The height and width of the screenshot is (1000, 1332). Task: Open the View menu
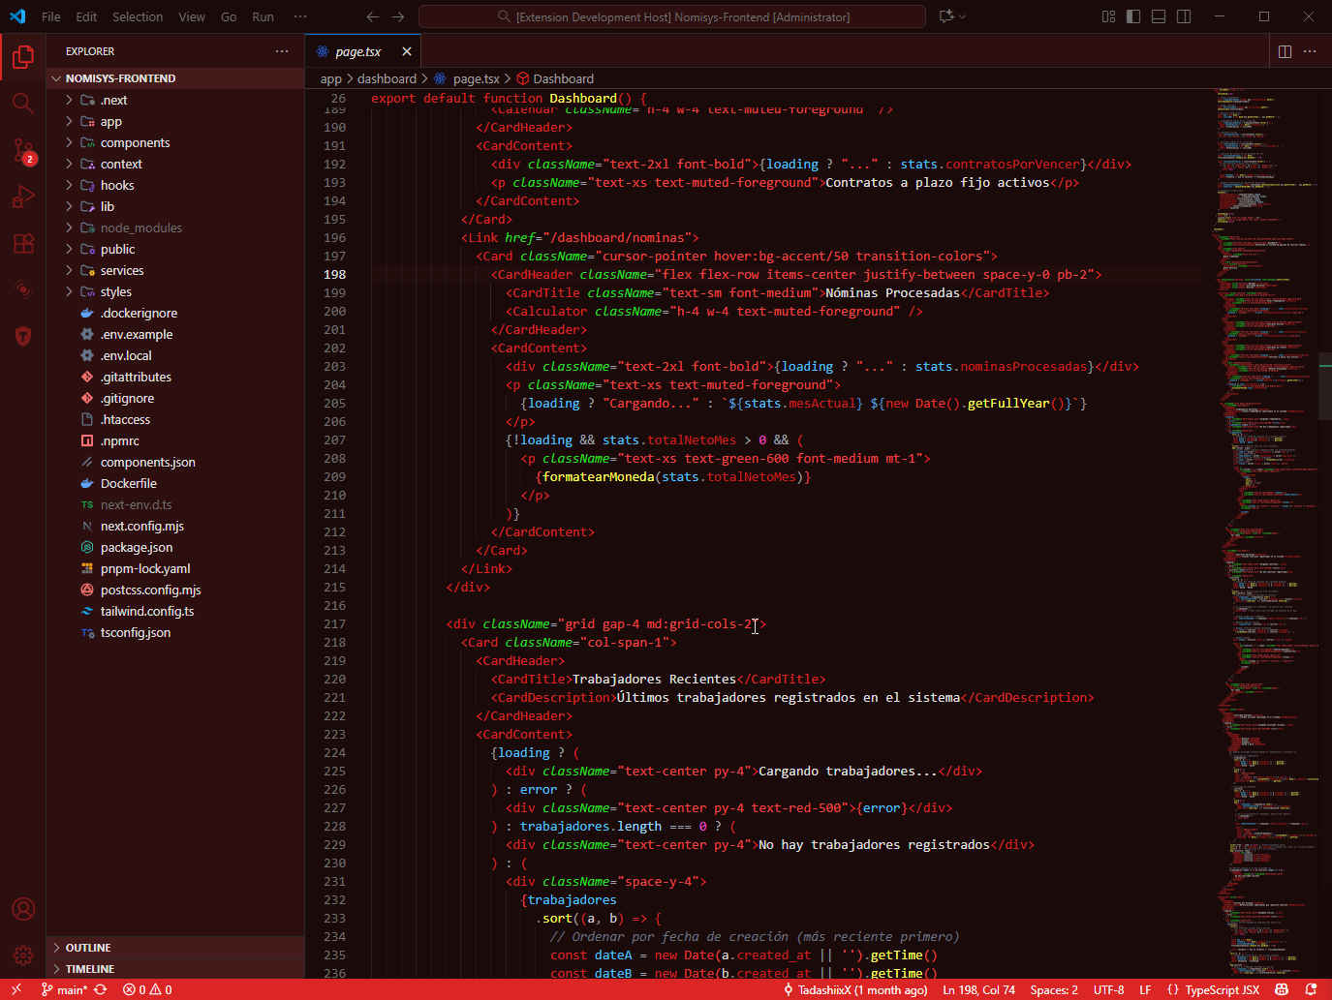[192, 16]
